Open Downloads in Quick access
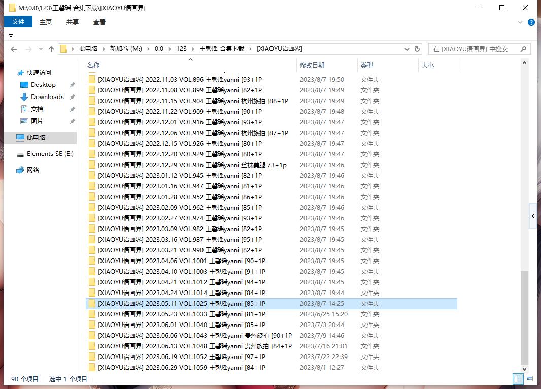541x389 pixels. [47, 97]
